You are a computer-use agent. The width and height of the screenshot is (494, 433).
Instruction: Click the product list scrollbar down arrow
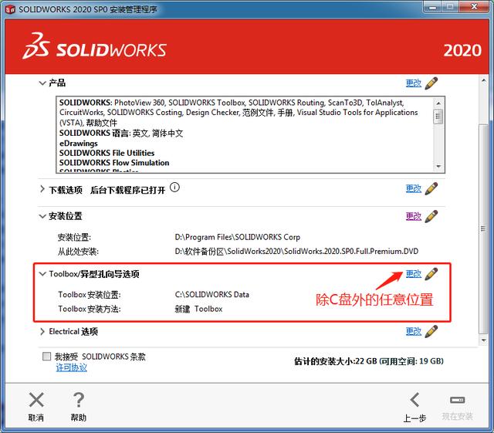(x=438, y=166)
